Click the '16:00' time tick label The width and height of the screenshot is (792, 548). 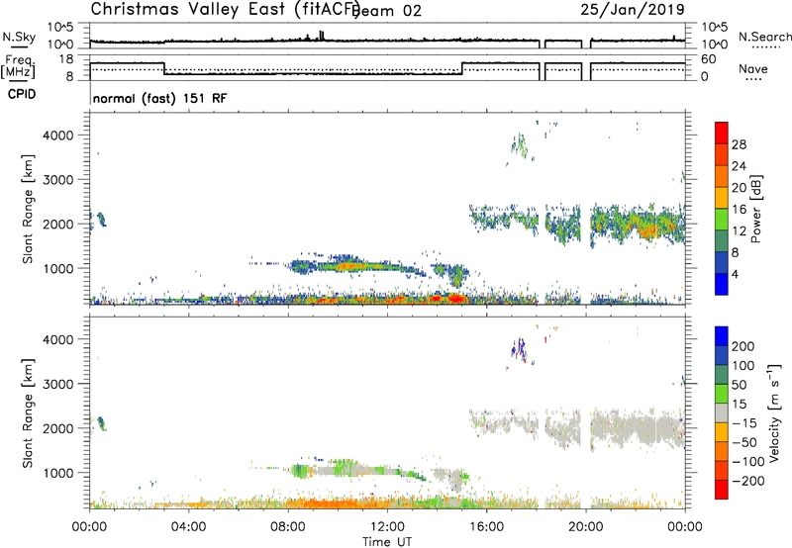point(487,527)
